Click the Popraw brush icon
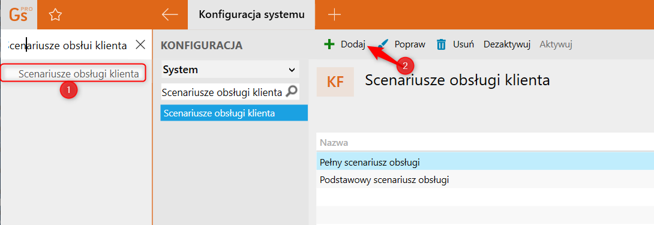Screen dimensions: 654x225 pos(383,44)
